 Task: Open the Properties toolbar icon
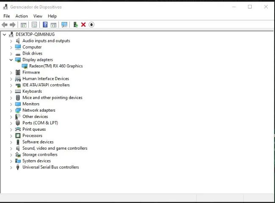click(34, 25)
